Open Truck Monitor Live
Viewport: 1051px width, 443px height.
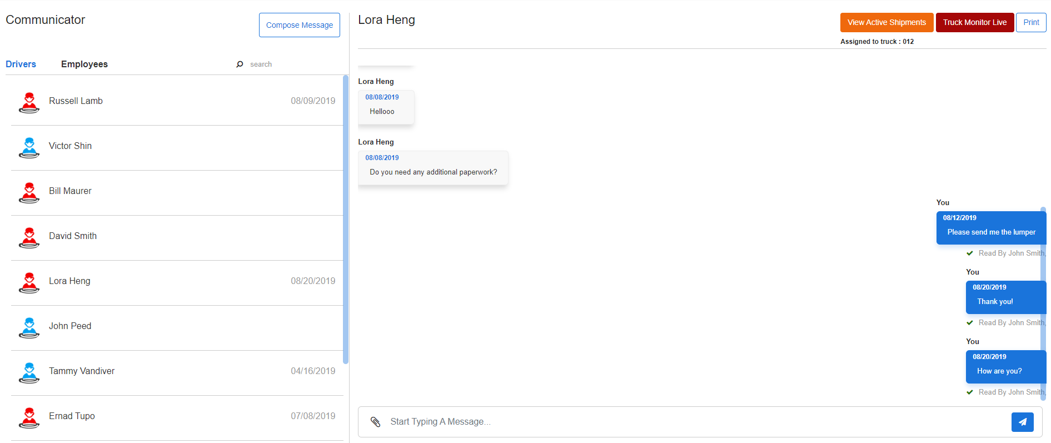tap(975, 22)
